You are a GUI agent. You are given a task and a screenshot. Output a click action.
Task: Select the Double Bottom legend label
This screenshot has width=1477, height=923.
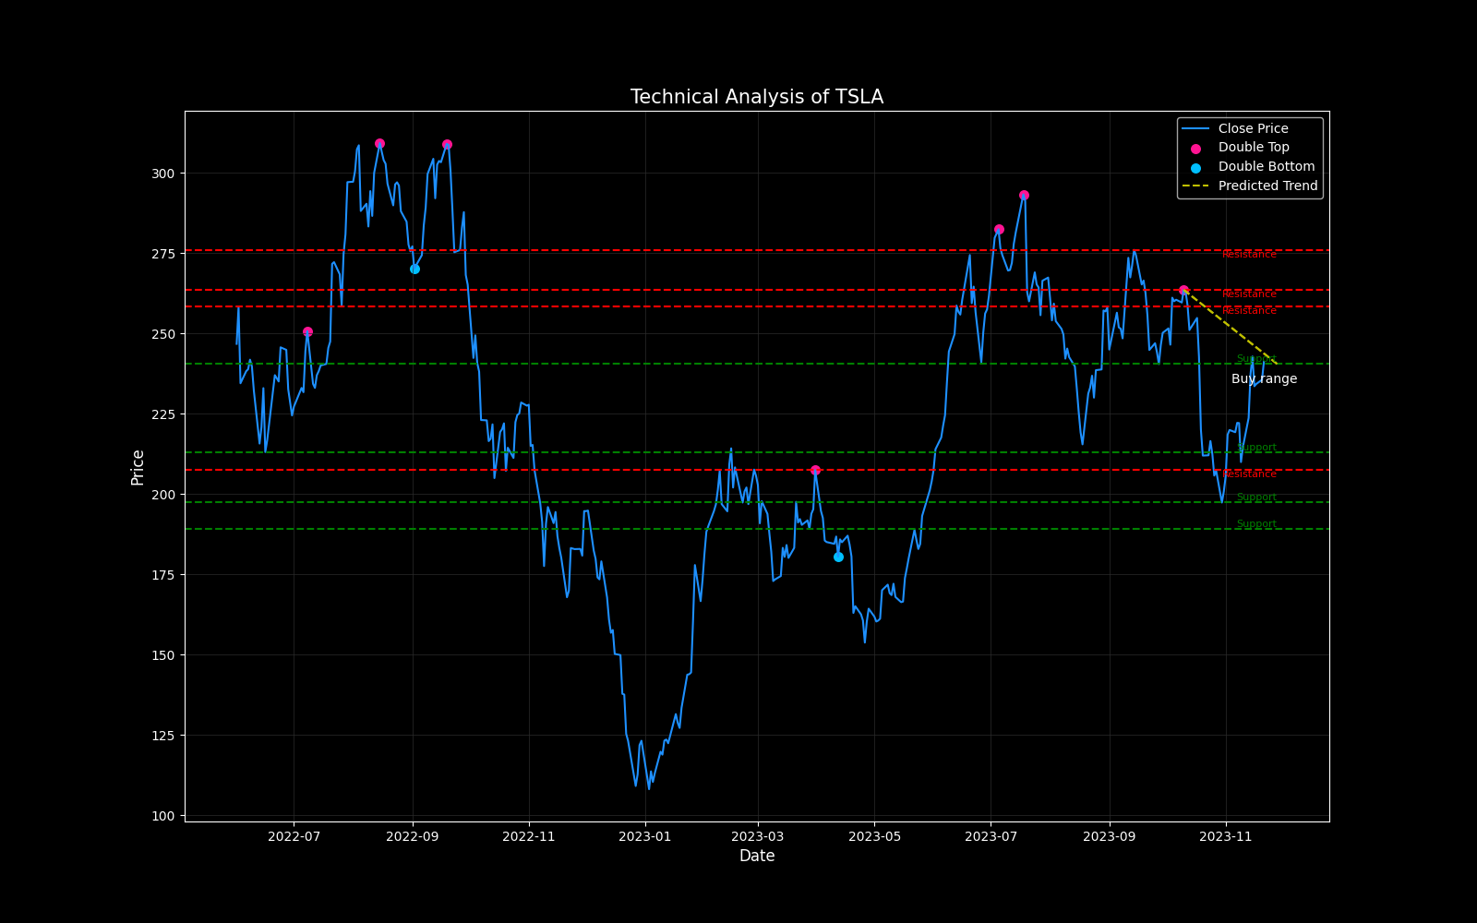pyautogui.click(x=1267, y=167)
